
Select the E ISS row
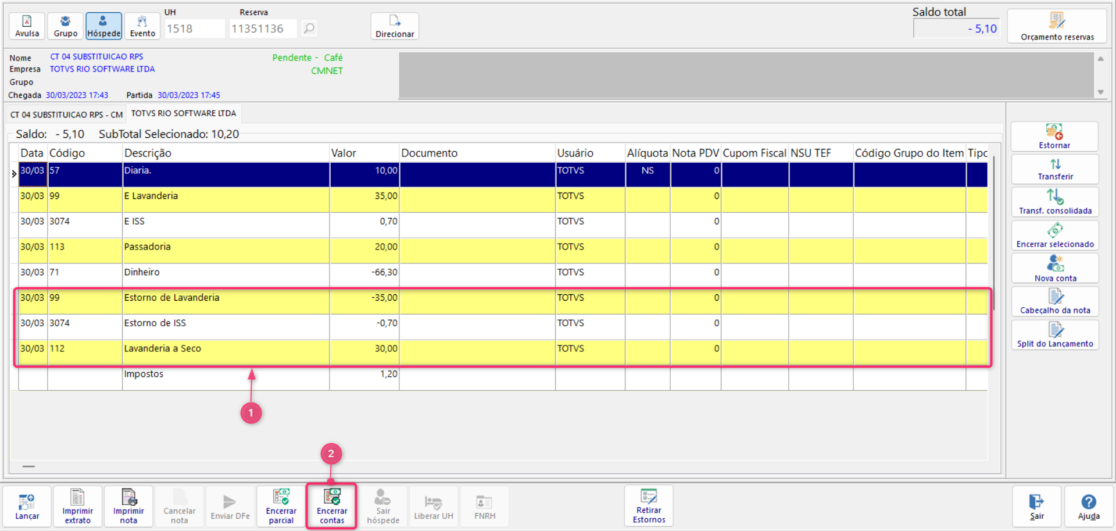coord(503,225)
